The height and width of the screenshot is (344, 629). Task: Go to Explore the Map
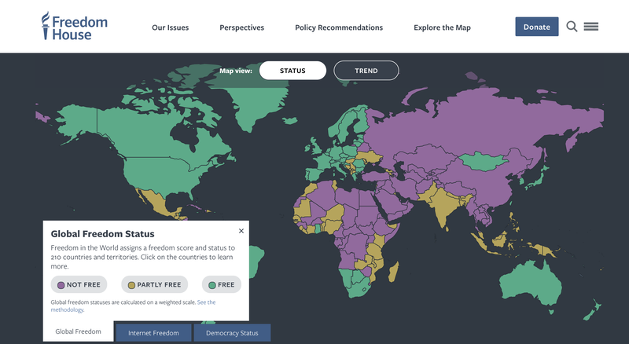[x=442, y=27]
